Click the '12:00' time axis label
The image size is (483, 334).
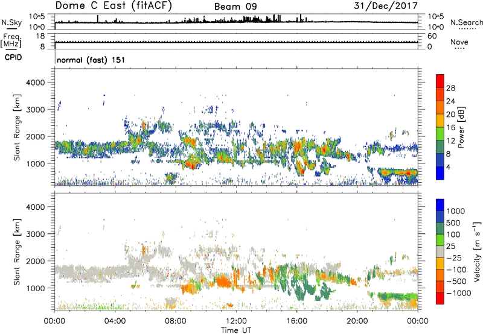[x=236, y=321]
